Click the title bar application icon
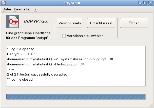The height and width of the screenshot is (108, 154). pyautogui.click(x=4, y=3)
